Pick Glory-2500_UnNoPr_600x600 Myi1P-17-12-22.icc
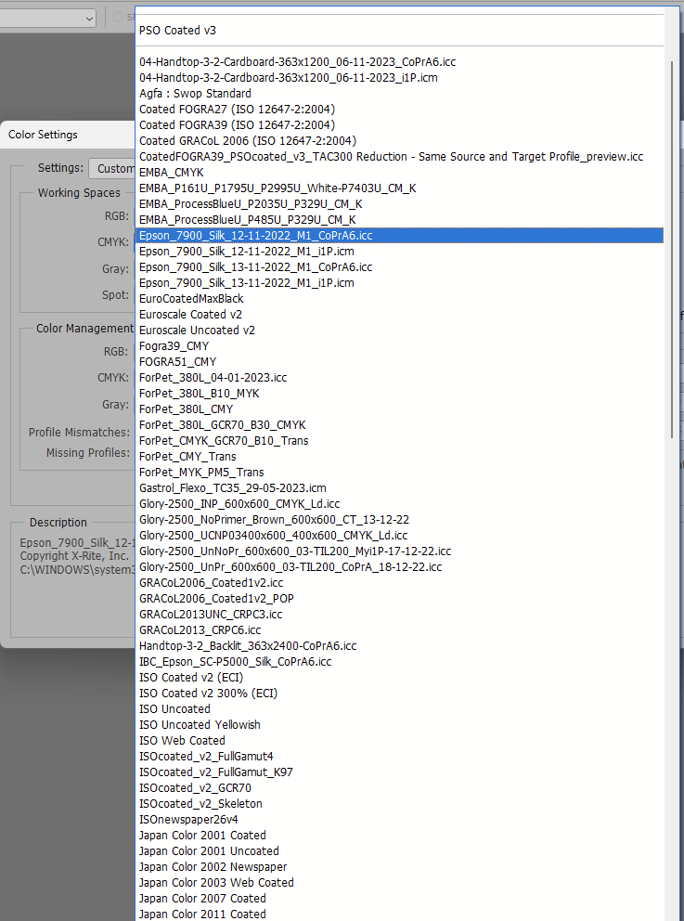Viewport: 684px width, 921px height. (x=399, y=551)
